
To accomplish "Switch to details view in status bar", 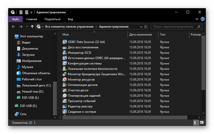I will pos(196,123).
